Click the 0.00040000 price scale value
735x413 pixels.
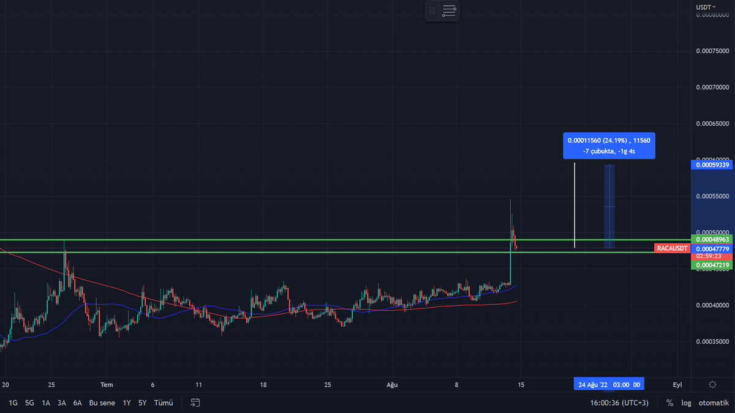coord(712,305)
